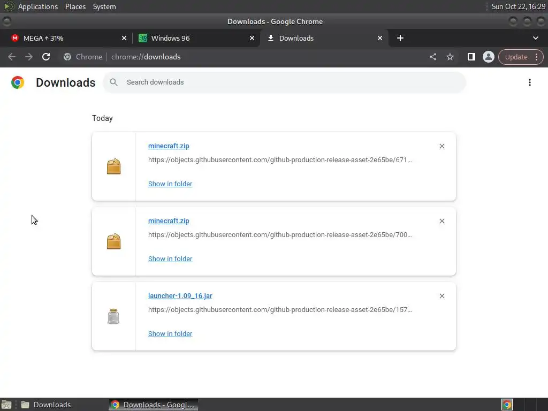Open the second minecraft.zip file link
Viewport: 548px width, 411px height.
169,221
